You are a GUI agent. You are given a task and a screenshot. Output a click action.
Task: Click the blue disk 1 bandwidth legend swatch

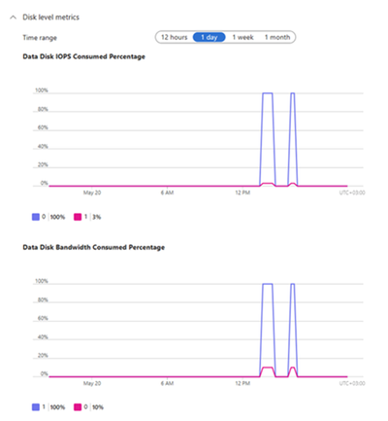(x=36, y=407)
